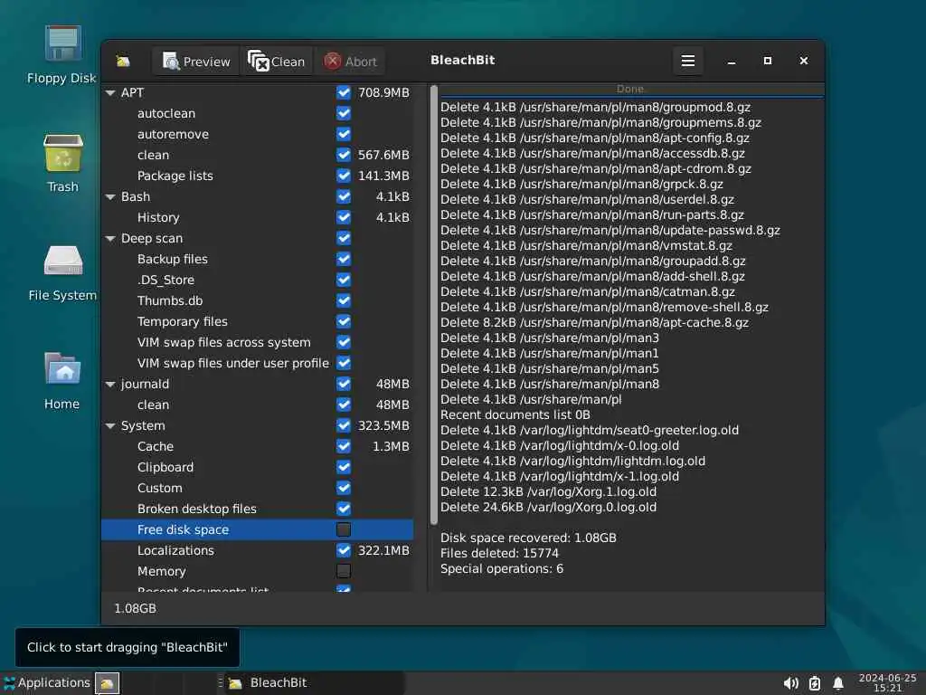Enable the Free disk space checkbox
The image size is (926, 695).
[344, 529]
